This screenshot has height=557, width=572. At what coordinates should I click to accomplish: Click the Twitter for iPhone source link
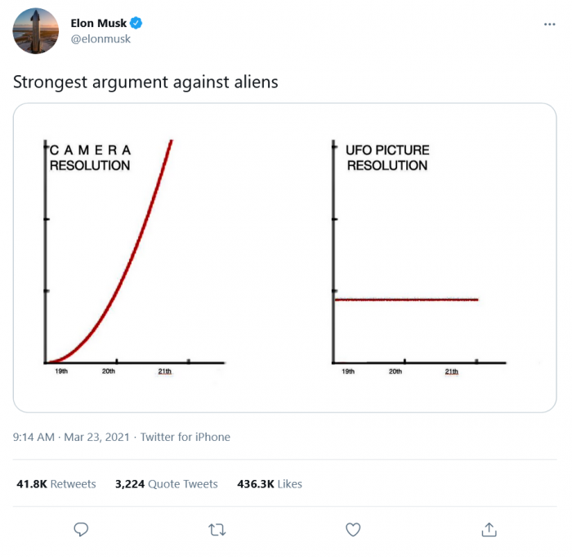(185, 437)
